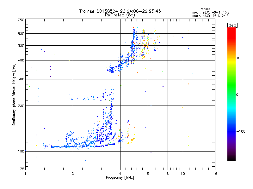
Task: Click the title "Tromsø 20150504 22:24:00-22:25:43"
Action: click(120, 11)
